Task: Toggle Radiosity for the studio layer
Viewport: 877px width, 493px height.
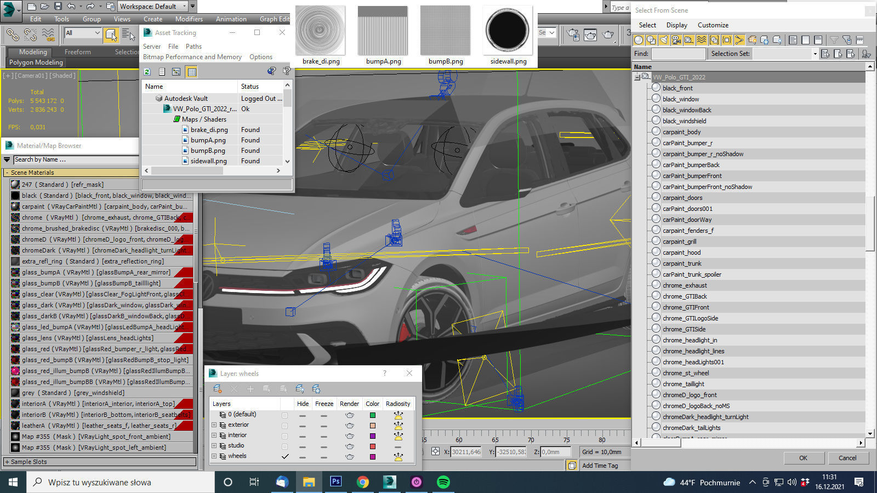Action: point(398,446)
